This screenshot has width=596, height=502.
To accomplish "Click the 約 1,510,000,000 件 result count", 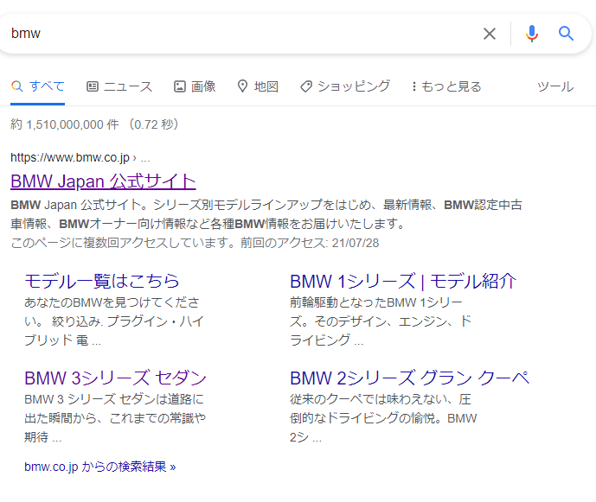I will 65,124.
